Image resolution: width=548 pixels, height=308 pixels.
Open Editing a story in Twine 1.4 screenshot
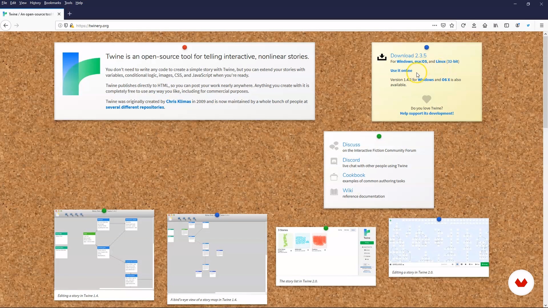104,255
